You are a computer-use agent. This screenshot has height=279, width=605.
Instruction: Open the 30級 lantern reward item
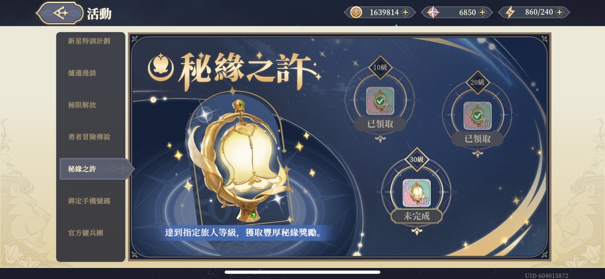(417, 193)
